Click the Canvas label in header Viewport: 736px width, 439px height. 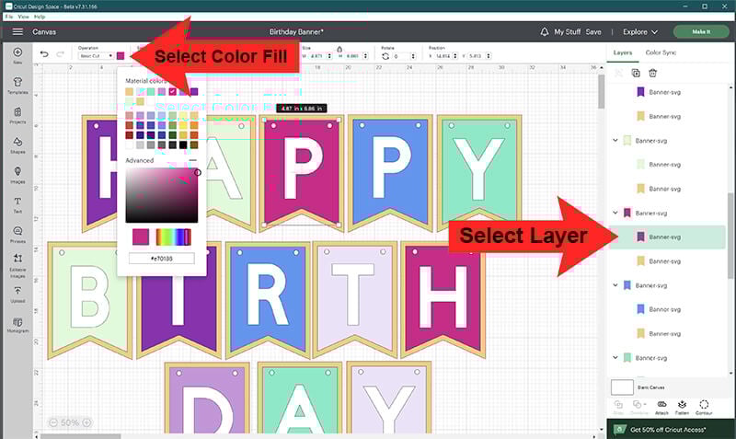tap(44, 32)
